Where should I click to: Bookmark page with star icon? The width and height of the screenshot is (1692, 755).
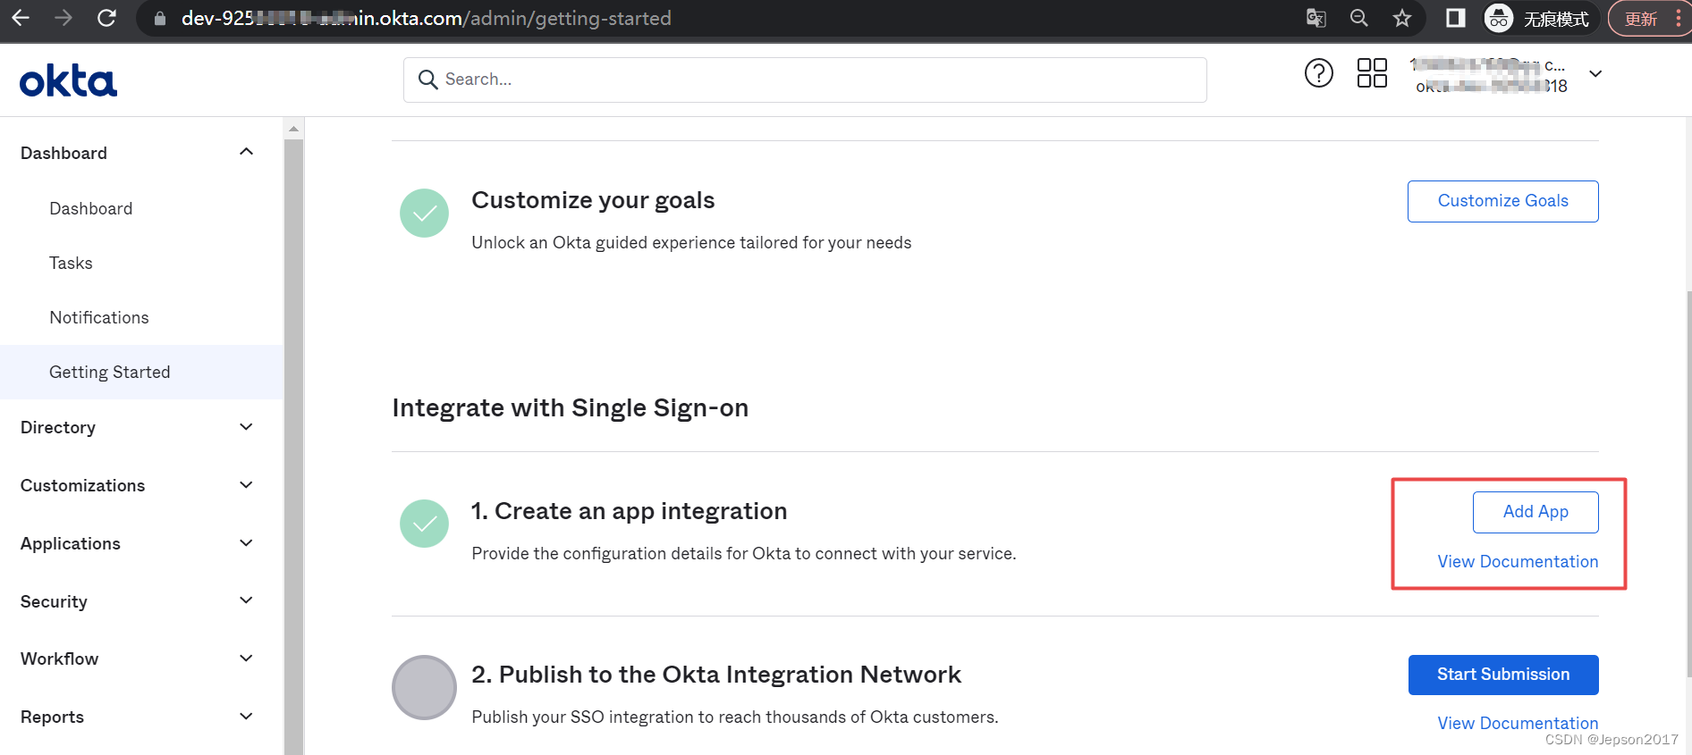(x=1401, y=18)
